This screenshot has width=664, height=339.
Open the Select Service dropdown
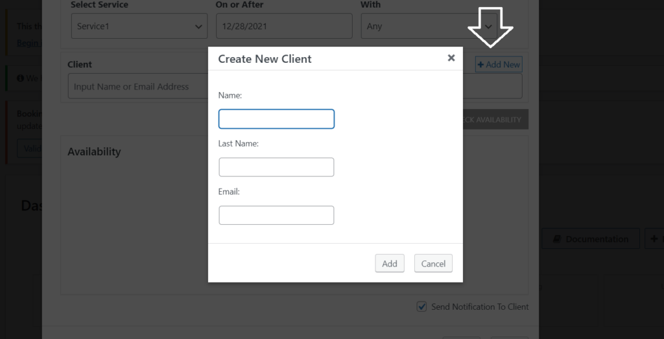[x=139, y=26]
